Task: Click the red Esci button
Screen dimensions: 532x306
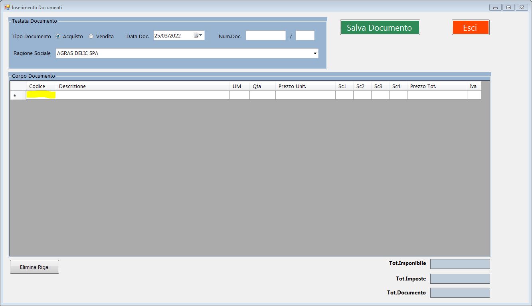Action: [471, 27]
